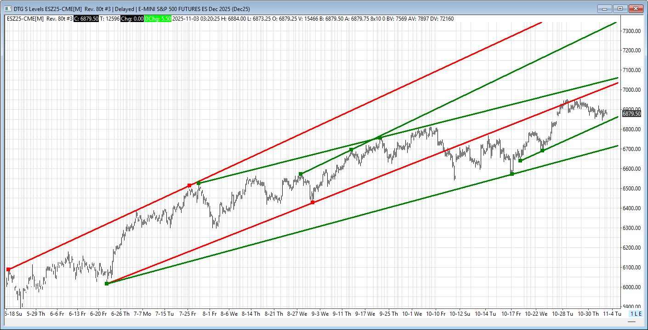Click the 6000.00 price scale label
Screen dimensions: 648x330
click(x=632, y=287)
